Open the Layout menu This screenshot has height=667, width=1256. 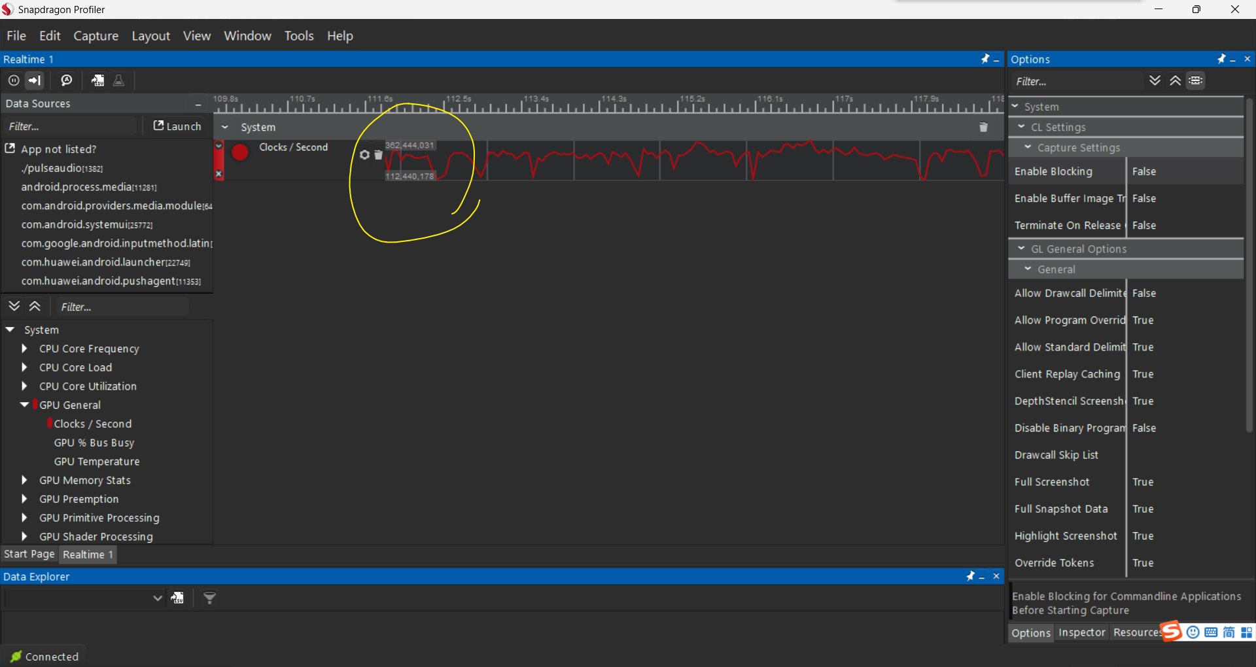pyautogui.click(x=150, y=36)
